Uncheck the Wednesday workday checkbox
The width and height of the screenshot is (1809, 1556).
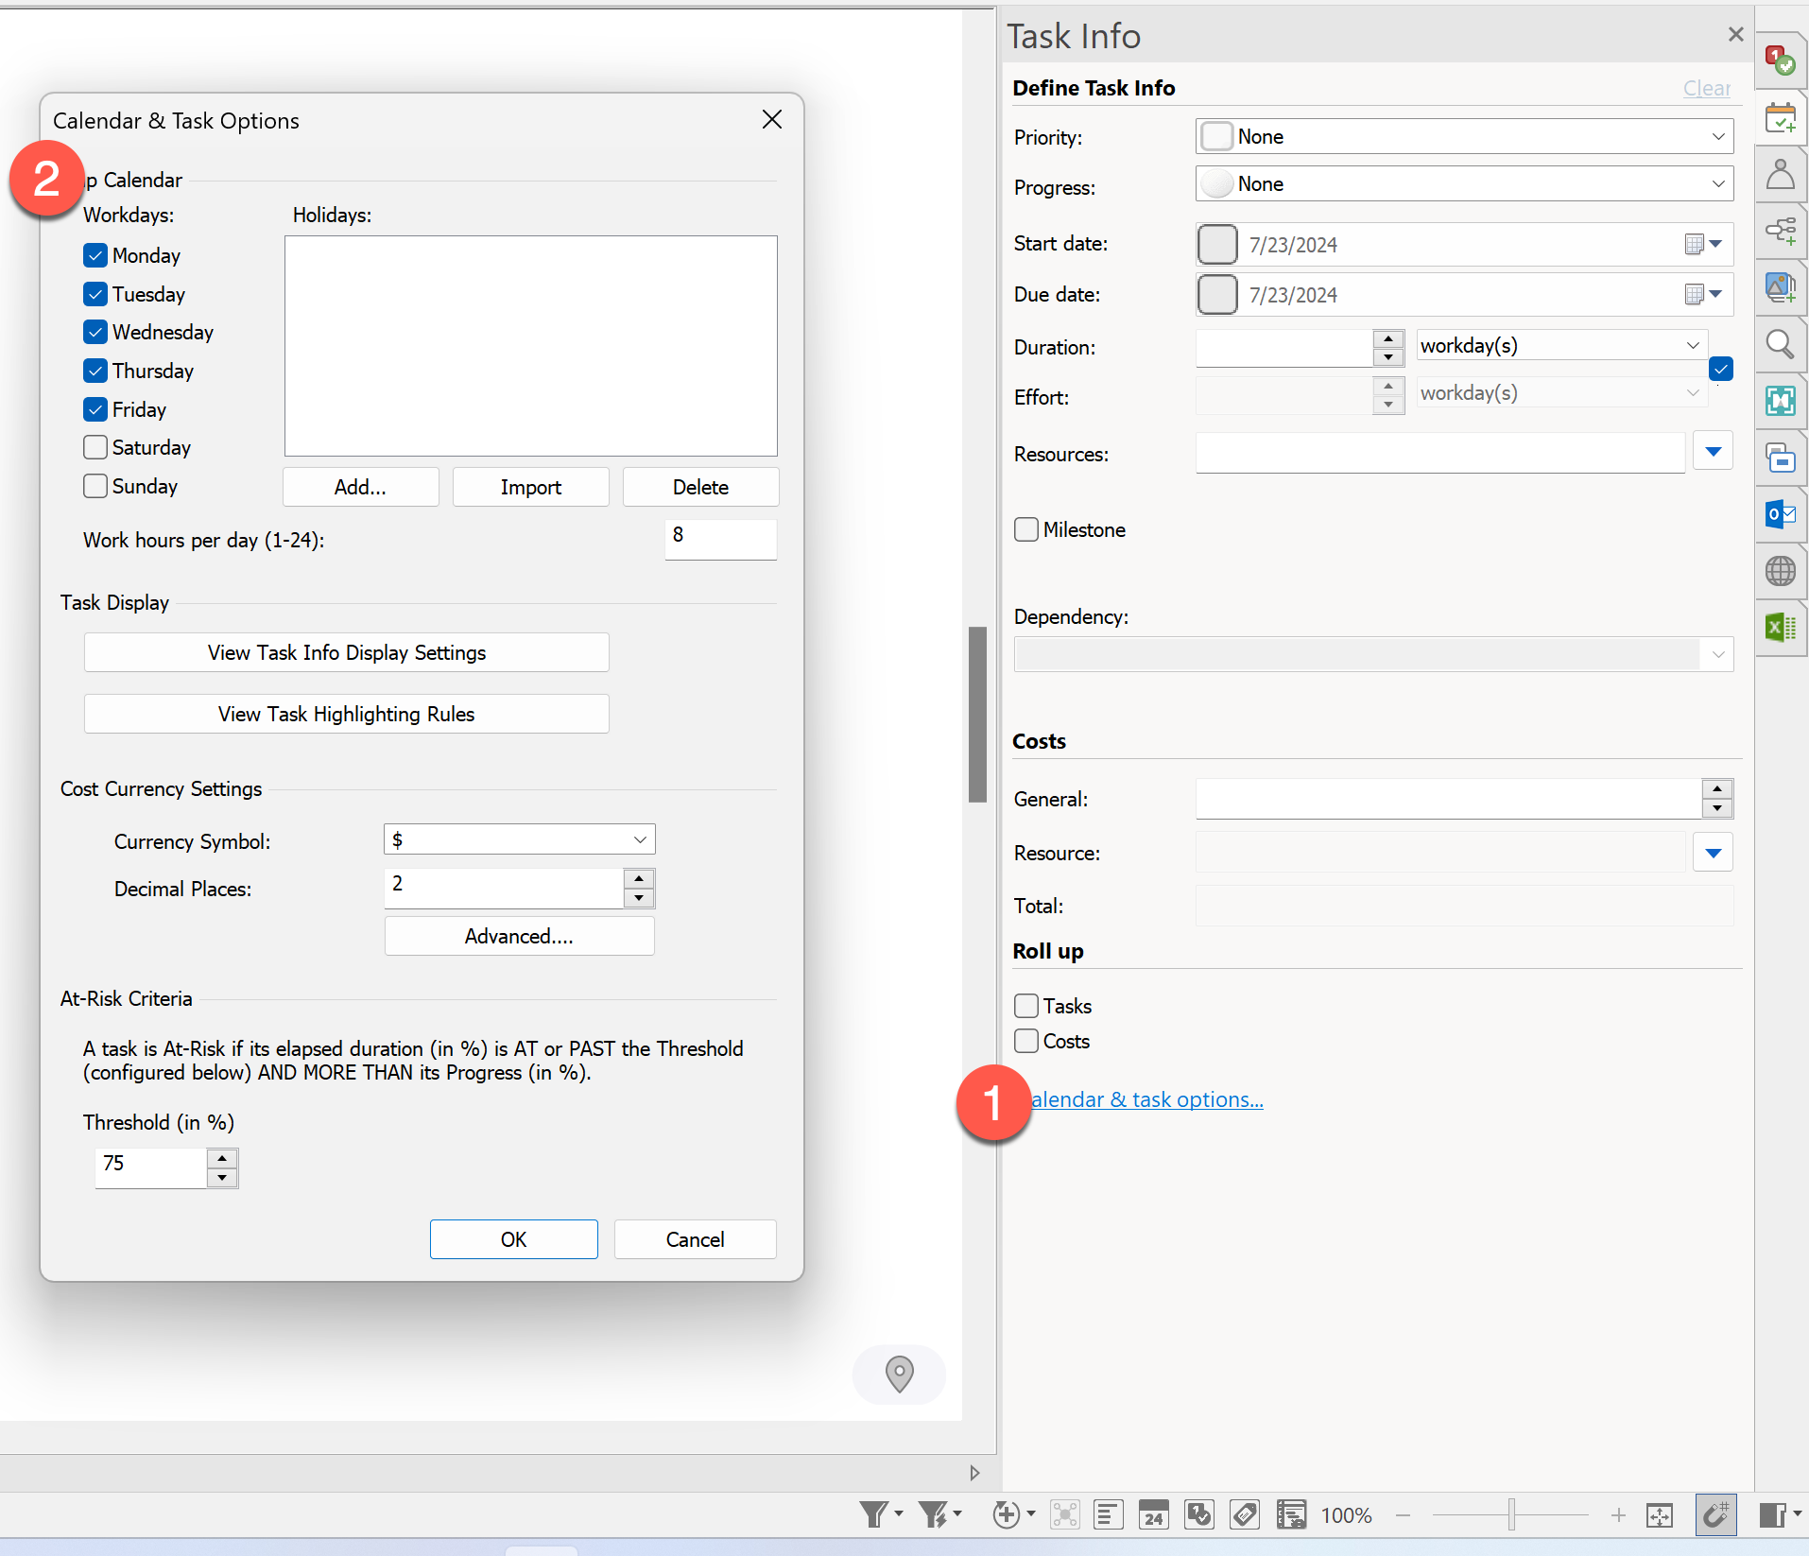tap(95, 332)
